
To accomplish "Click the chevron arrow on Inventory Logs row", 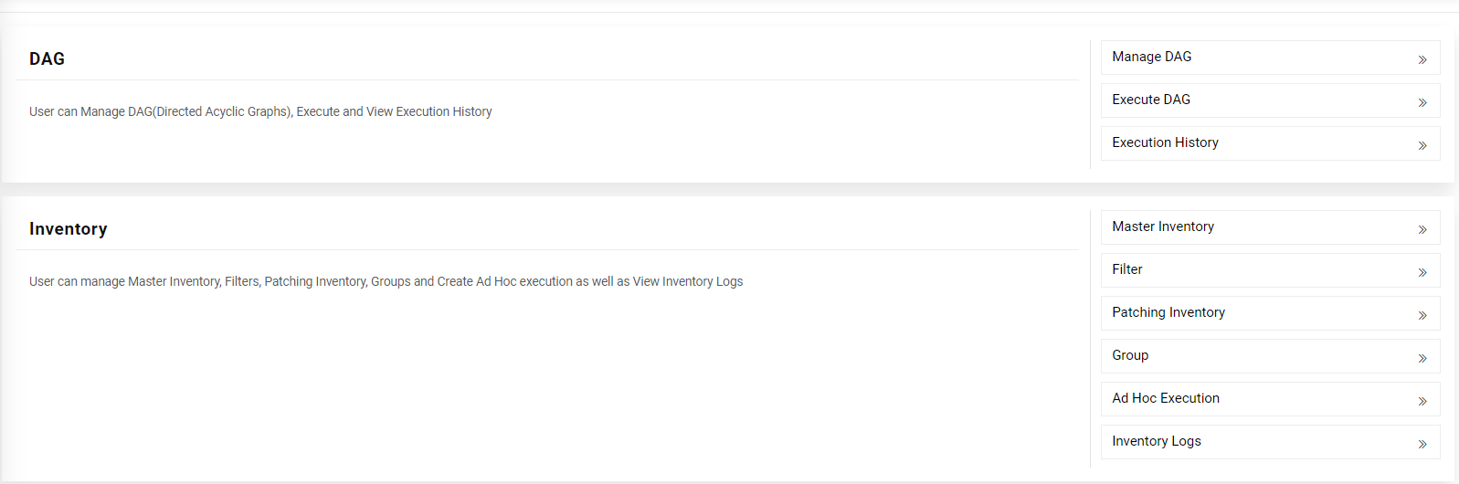I will click(1422, 444).
